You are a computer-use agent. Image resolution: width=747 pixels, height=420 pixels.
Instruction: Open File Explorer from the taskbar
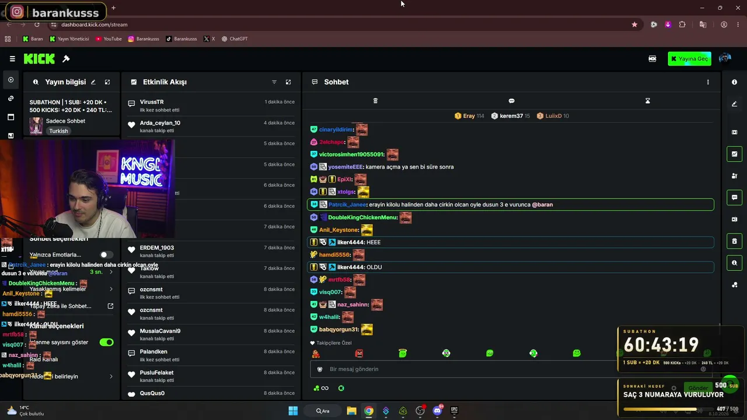351,411
